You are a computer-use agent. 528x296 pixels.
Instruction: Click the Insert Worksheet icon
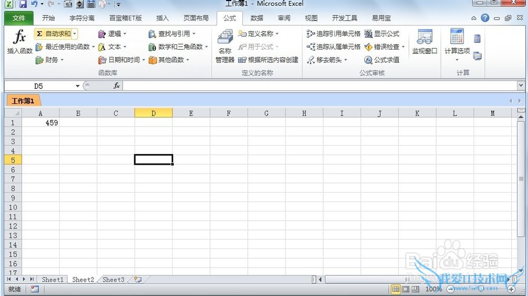coord(138,279)
